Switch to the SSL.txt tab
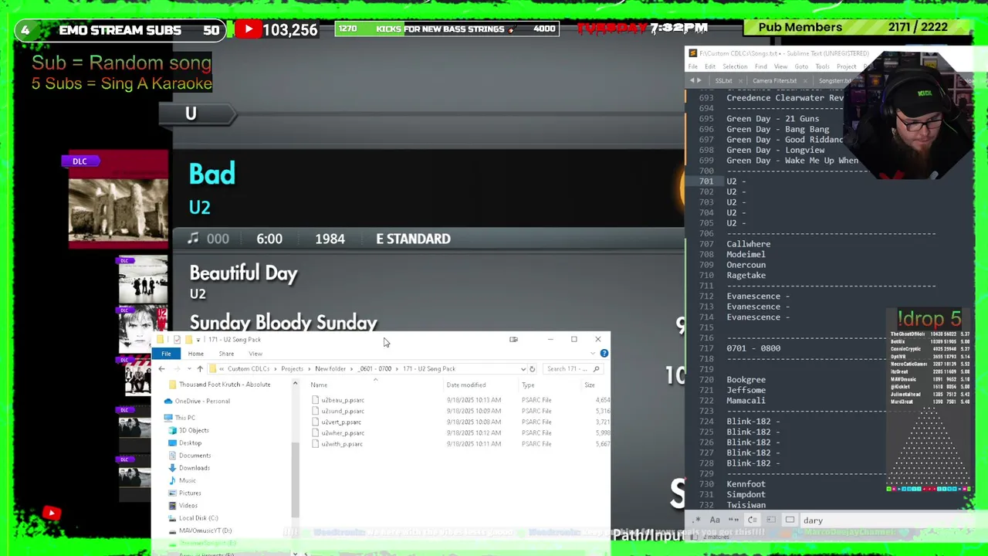988x556 pixels. [723, 81]
